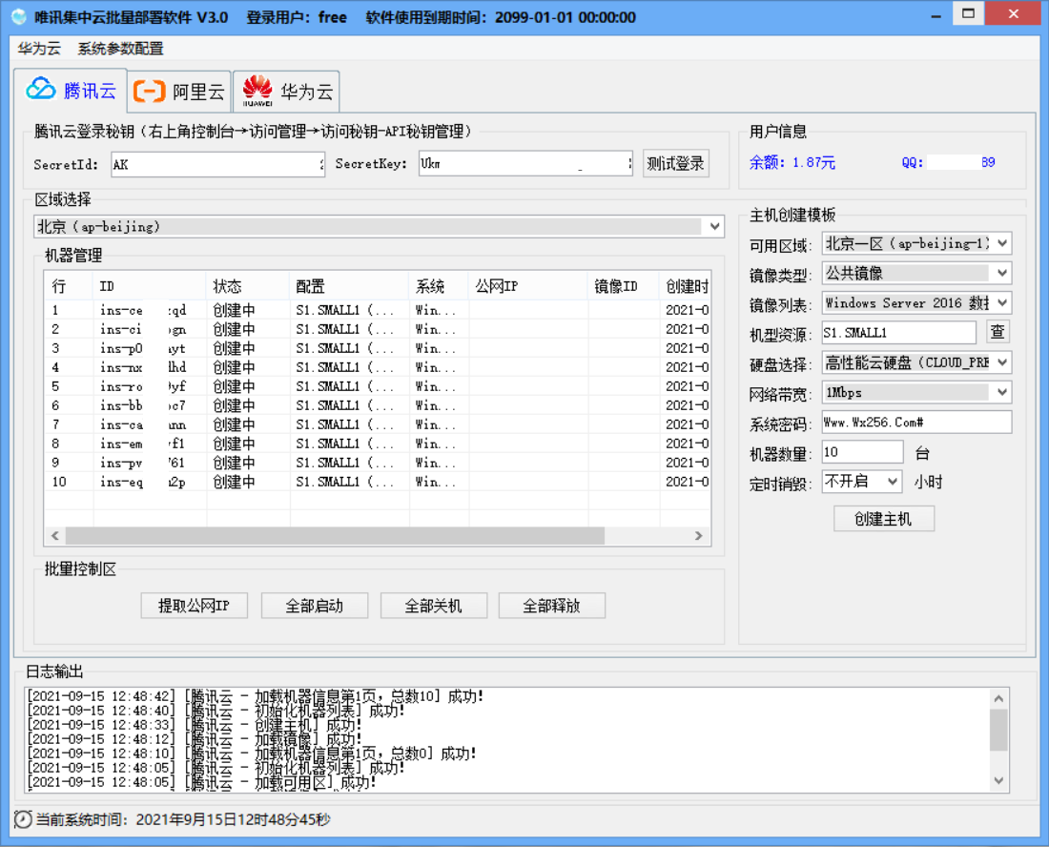Click the 测试登录 button
1049x847 pixels.
[676, 163]
